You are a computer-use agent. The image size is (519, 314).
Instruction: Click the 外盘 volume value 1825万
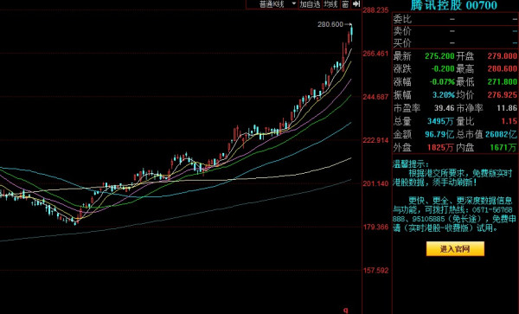coord(440,148)
